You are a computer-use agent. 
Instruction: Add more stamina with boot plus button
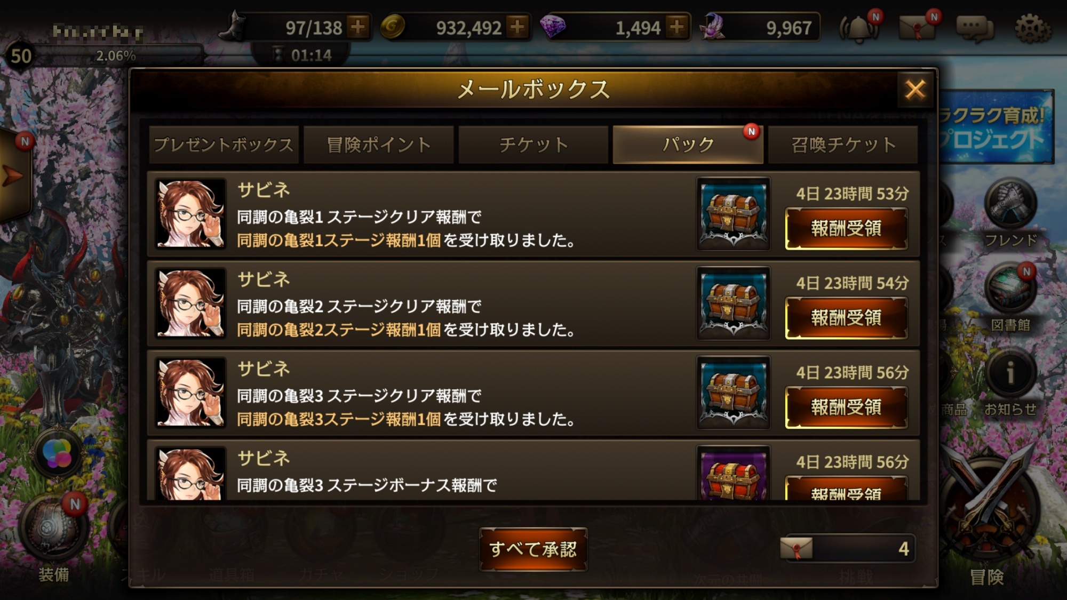pyautogui.click(x=358, y=27)
